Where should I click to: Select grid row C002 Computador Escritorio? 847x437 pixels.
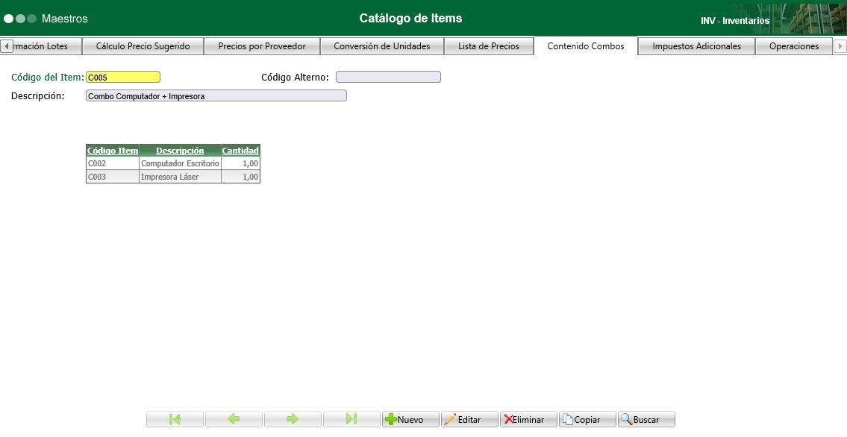172,163
